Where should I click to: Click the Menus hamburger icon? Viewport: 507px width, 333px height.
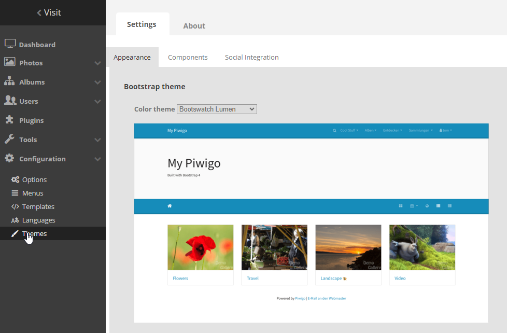tap(15, 193)
